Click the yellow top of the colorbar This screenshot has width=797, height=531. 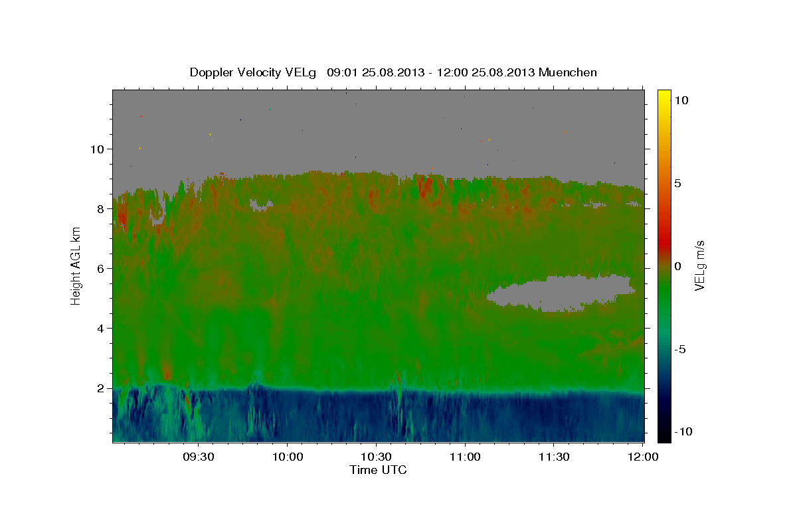pos(664,94)
